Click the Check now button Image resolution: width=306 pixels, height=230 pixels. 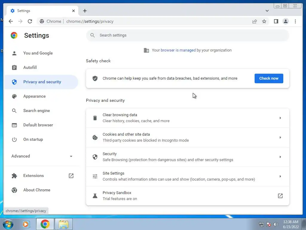click(x=269, y=78)
